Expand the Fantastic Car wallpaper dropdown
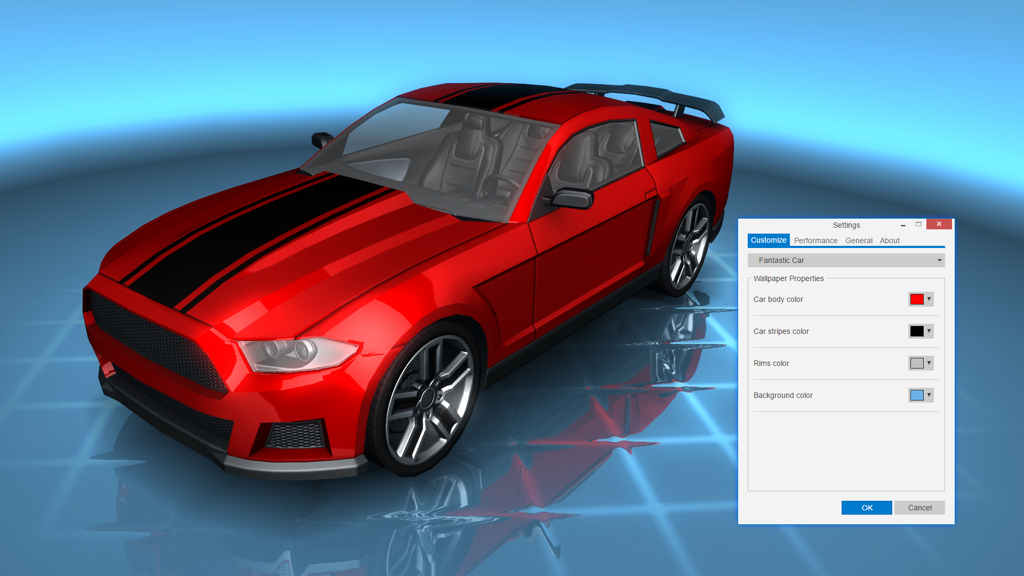1024x576 pixels. (846, 260)
